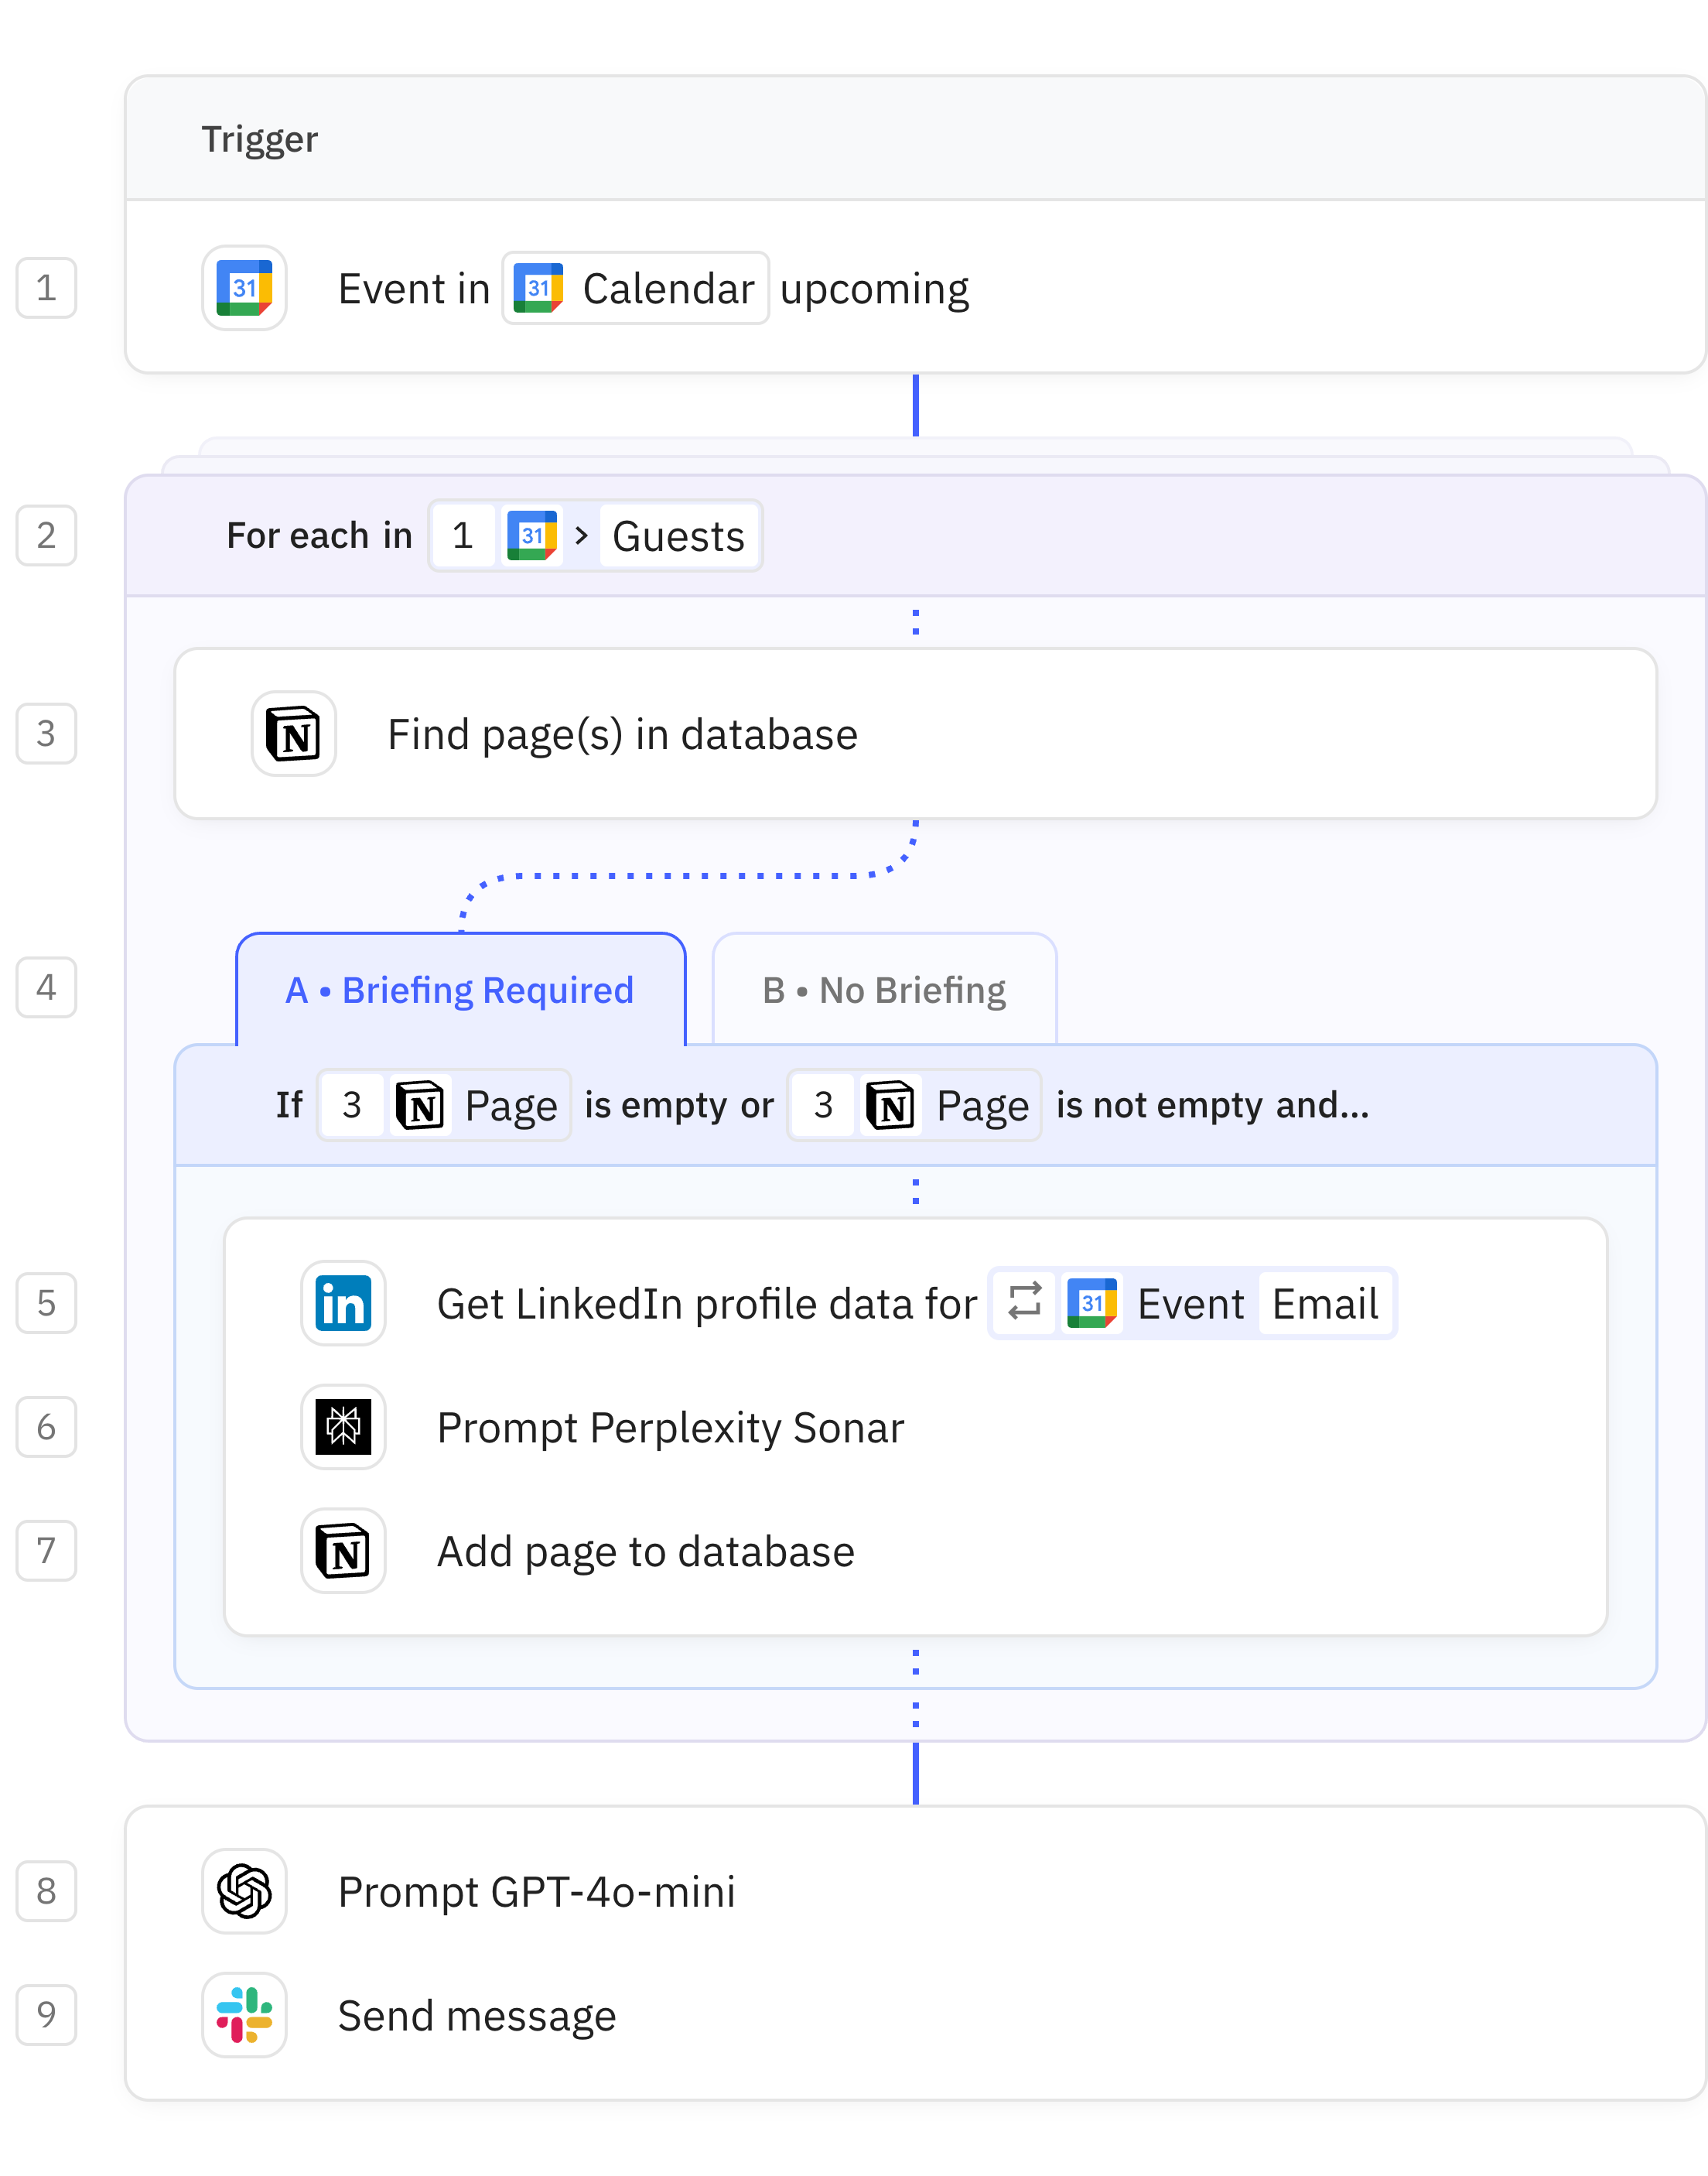Select the Calendar chip in the trigger
The image size is (1708, 2176).
tap(635, 288)
